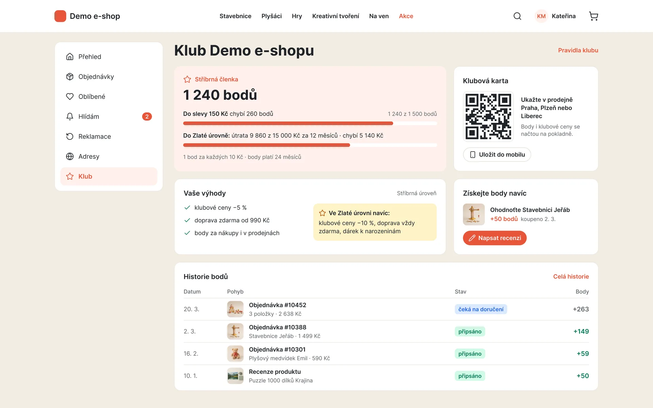653x408 pixels.
Task: Click the heart icon beside Oblíbené
Action: (x=70, y=97)
